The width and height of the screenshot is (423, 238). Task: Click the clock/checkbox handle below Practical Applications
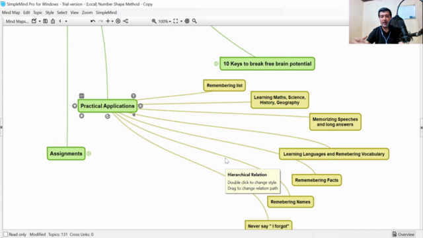107,116
